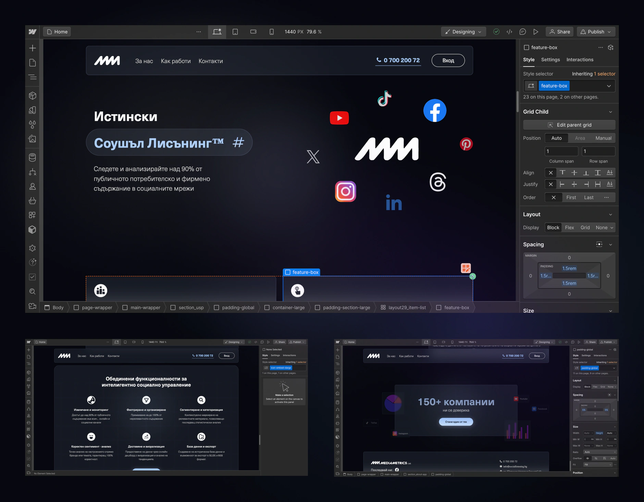The height and width of the screenshot is (502, 644).
Task: Open comments bubble icon
Action: (523, 32)
